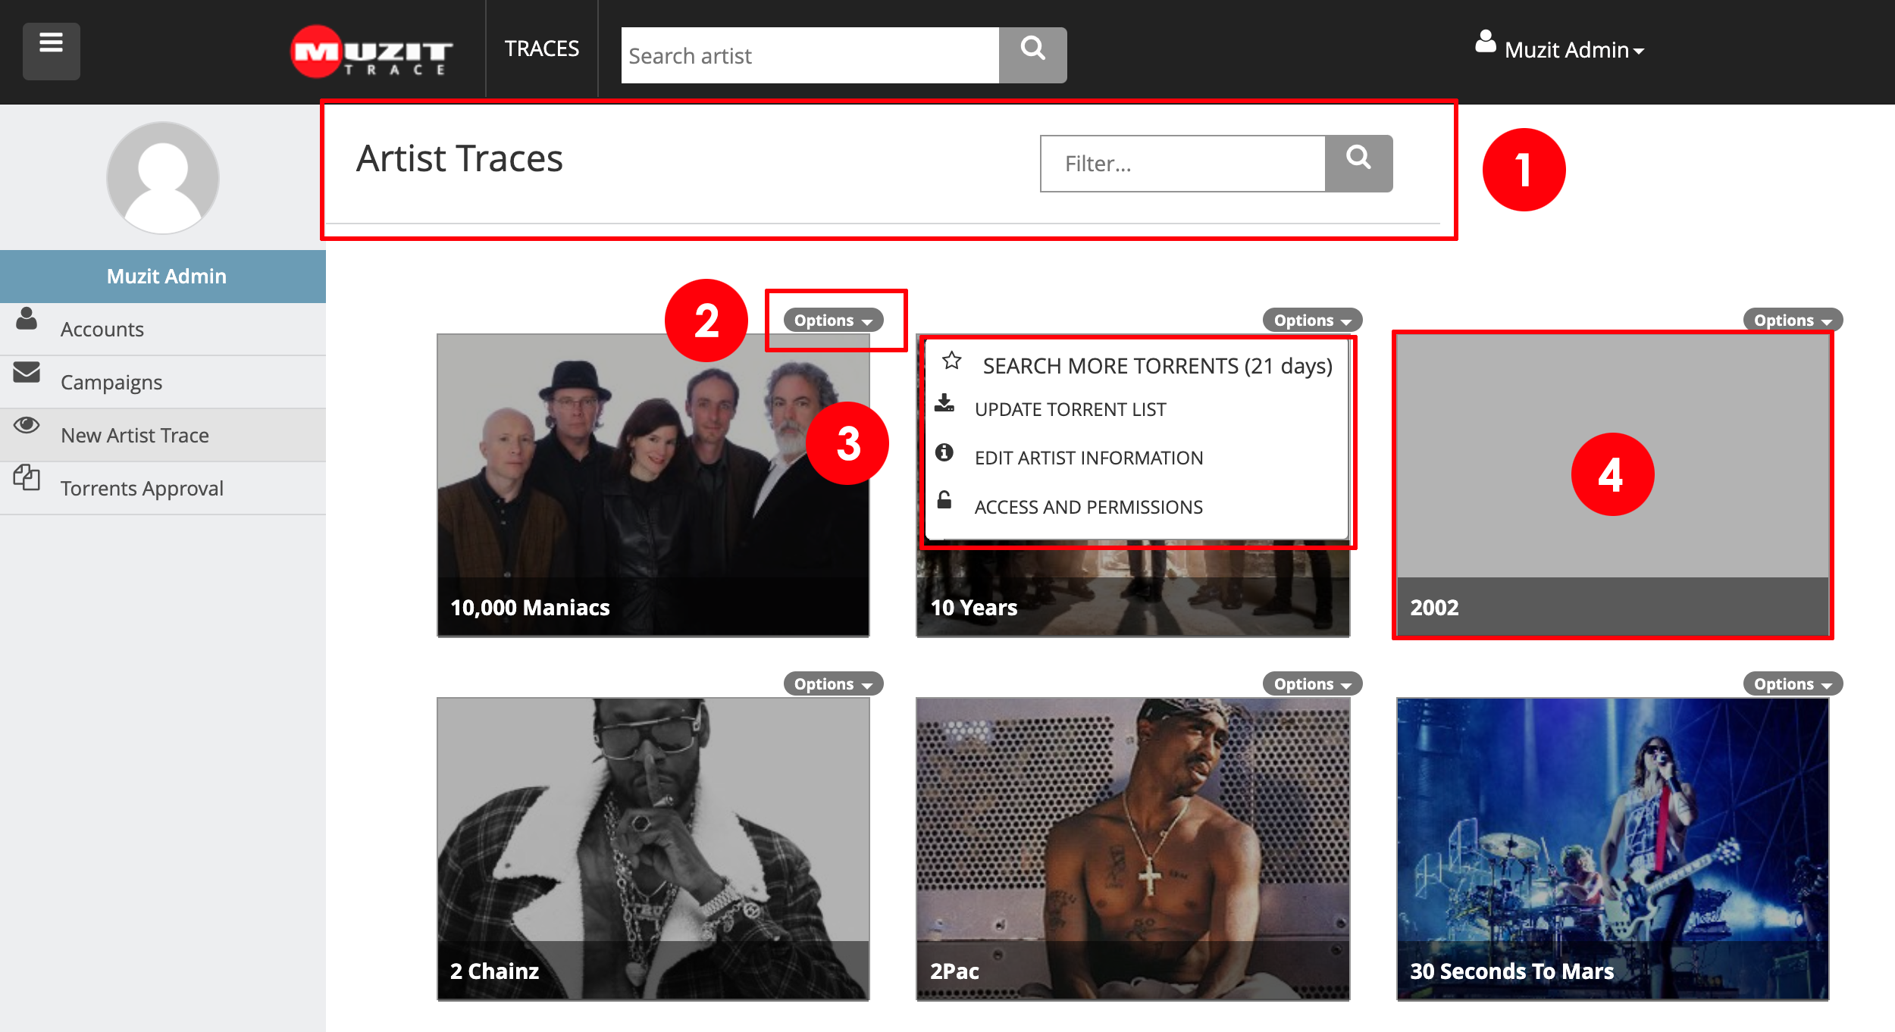
Task: Click the unlock icon by Access and Permissions
Action: (944, 500)
